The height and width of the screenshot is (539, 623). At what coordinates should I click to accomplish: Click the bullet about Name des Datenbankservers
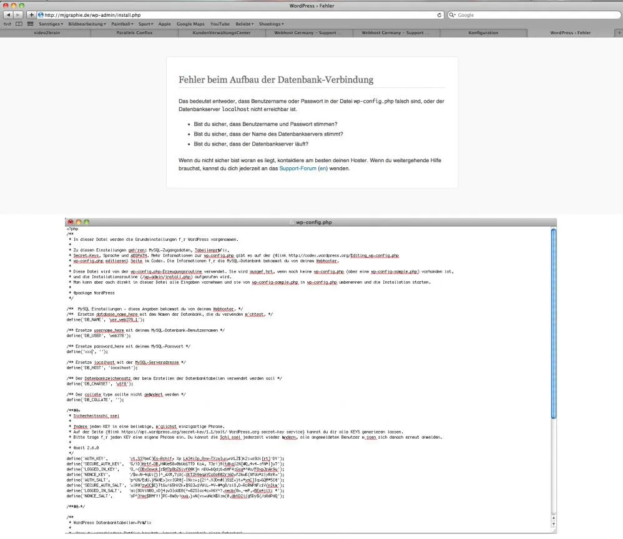pos(268,134)
